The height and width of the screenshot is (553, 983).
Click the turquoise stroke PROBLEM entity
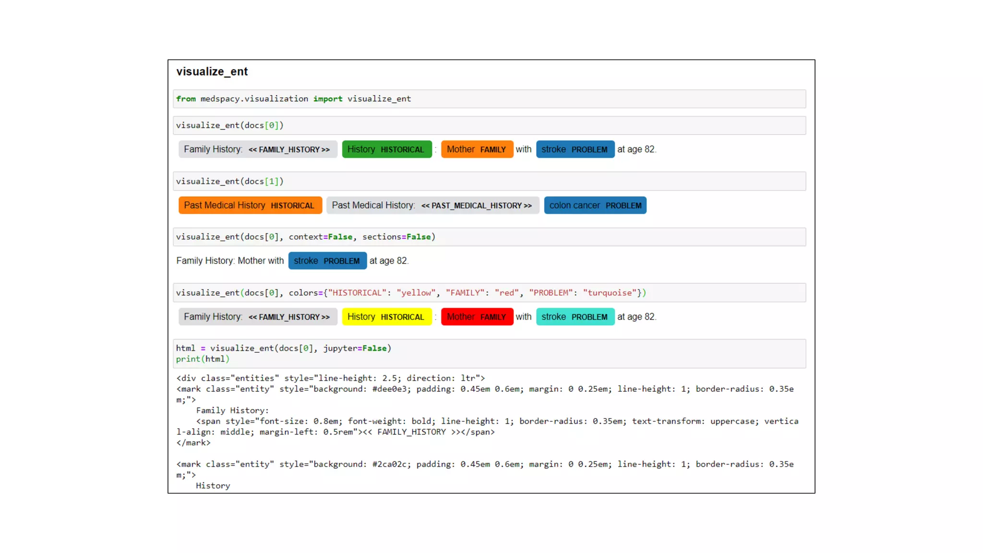[575, 317]
